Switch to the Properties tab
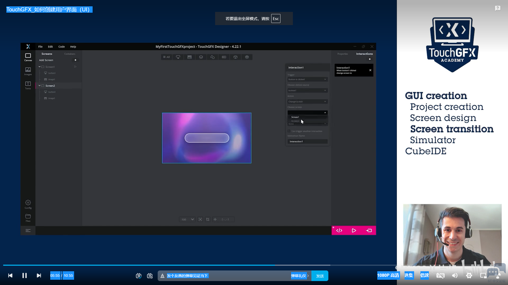The width and height of the screenshot is (508, 285). pos(343,54)
